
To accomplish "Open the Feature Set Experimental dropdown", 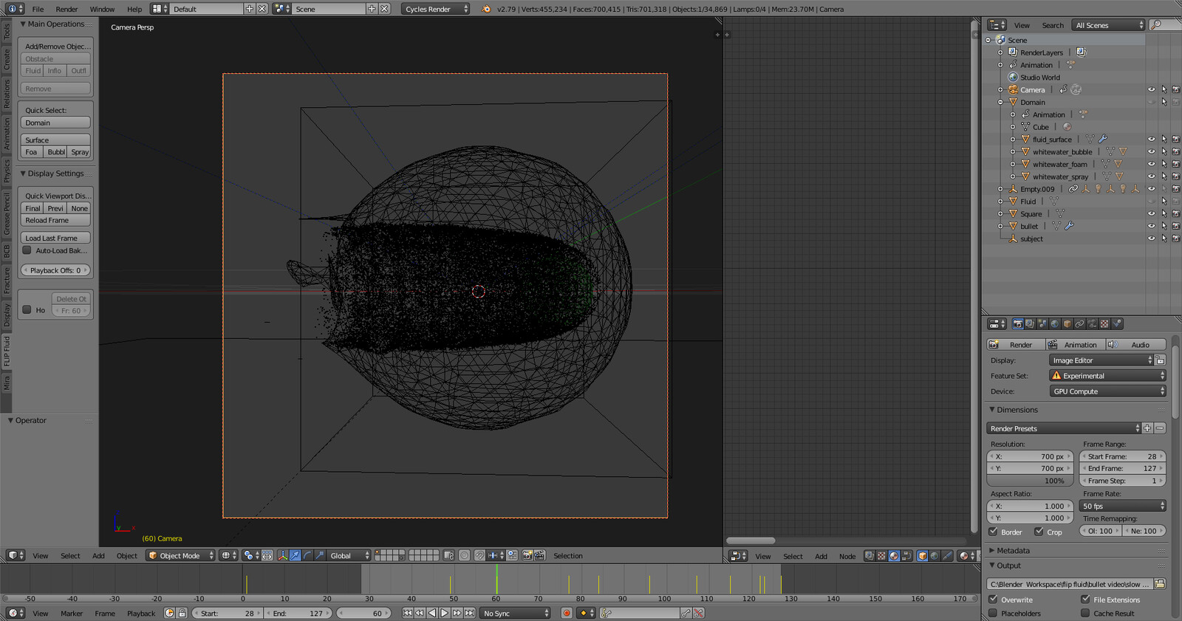I will 1107,376.
